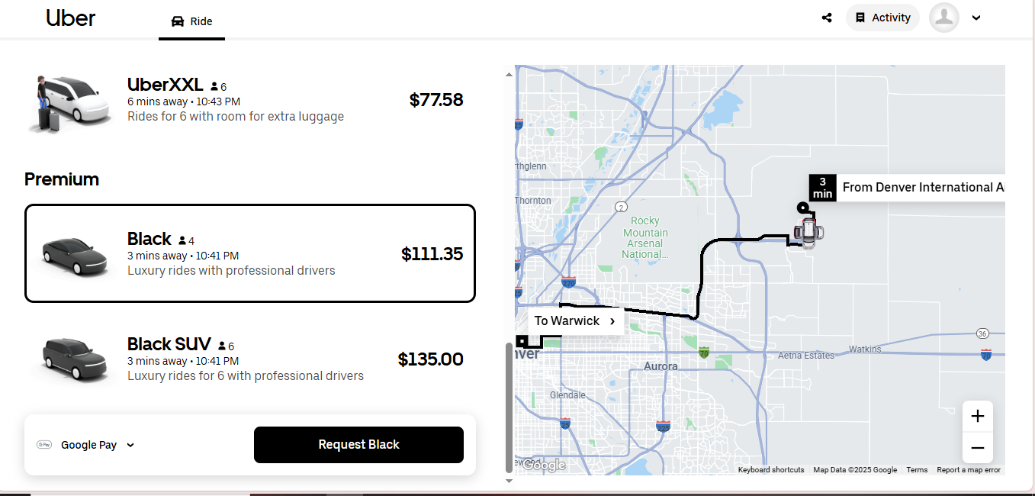Click the UberXXL van image

[67, 102]
